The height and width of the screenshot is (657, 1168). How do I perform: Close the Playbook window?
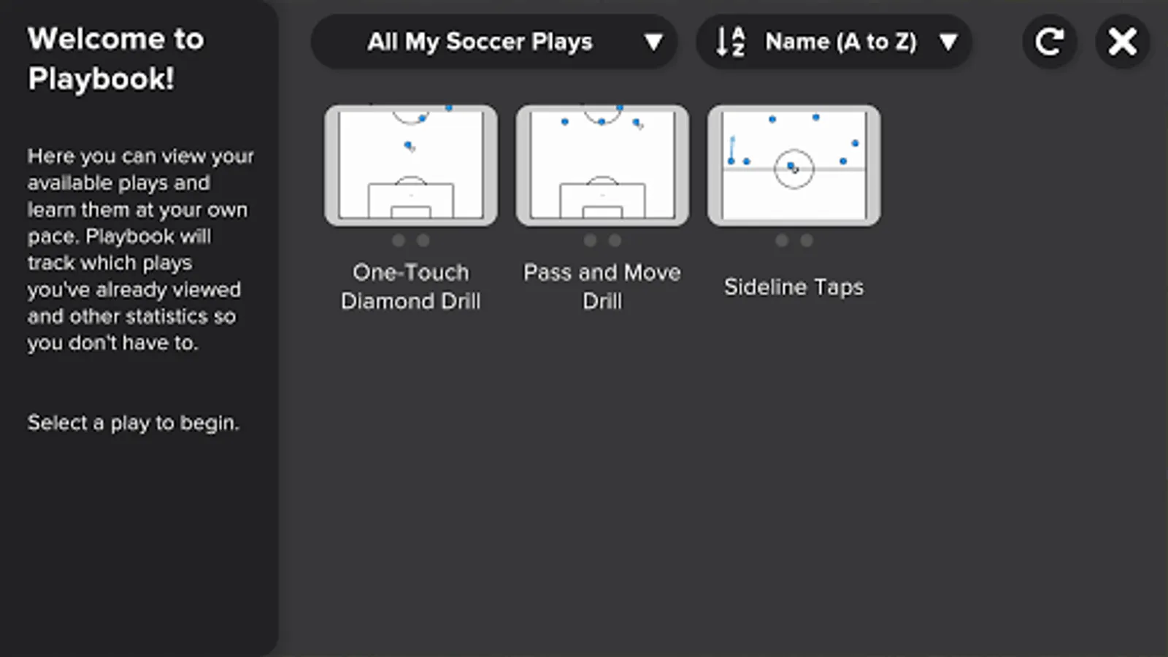pyautogui.click(x=1122, y=42)
